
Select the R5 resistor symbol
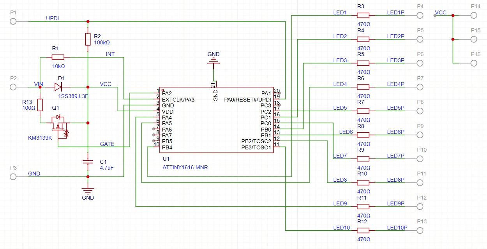pyautogui.click(x=363, y=63)
